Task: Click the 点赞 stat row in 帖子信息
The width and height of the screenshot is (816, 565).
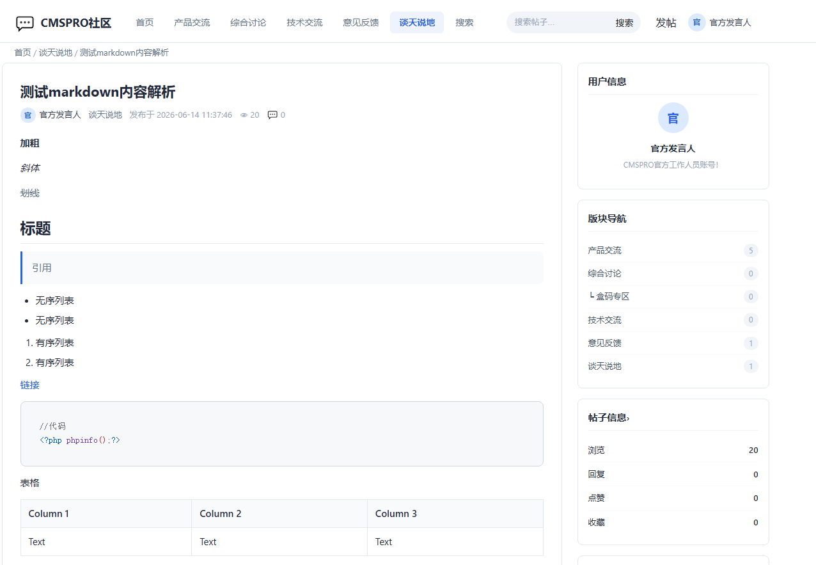Action: point(673,498)
